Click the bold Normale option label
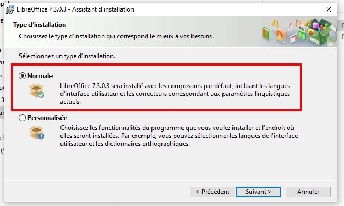 pyautogui.click(x=40, y=76)
